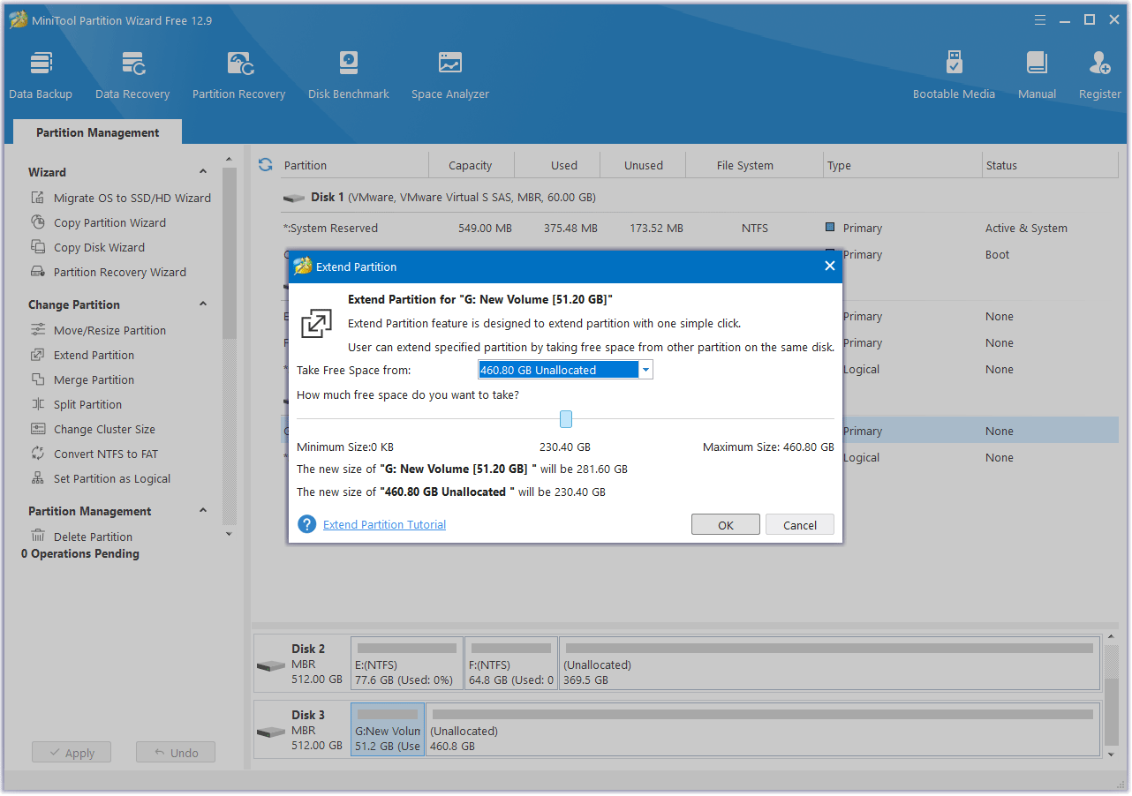Choose Delete Partition in the sidebar
This screenshot has width=1132, height=796.
pos(82,537)
